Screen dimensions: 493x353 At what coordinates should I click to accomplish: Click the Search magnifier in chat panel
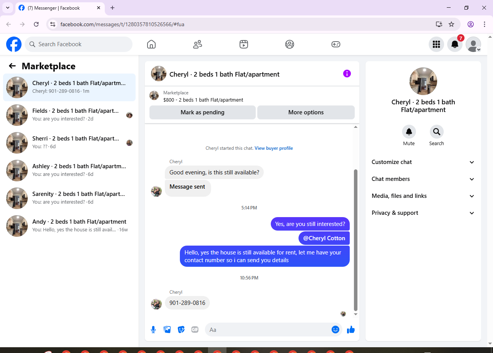[x=437, y=132]
